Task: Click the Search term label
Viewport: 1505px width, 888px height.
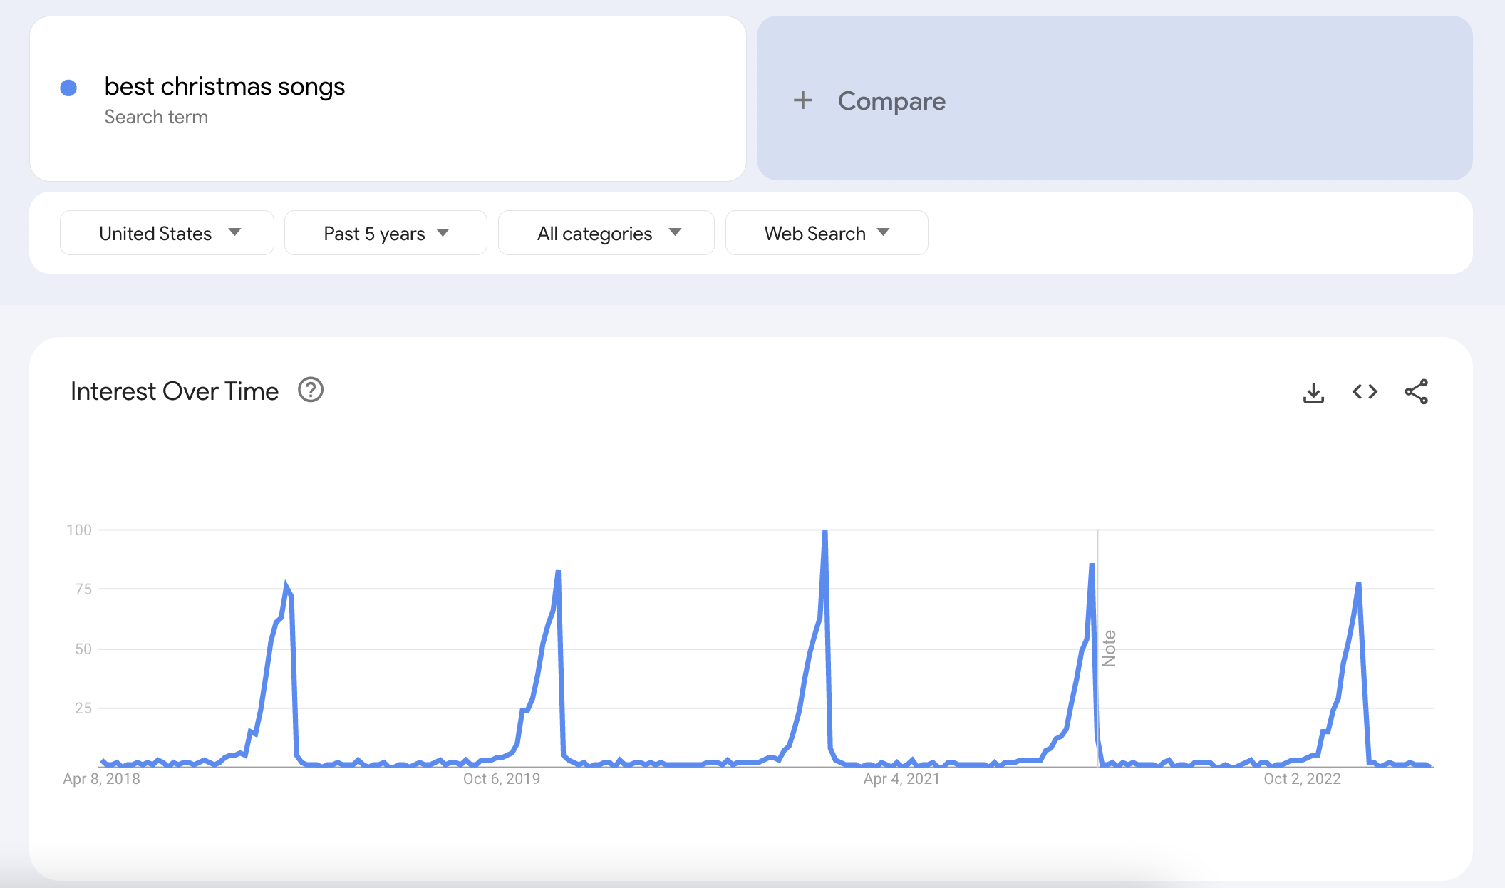Action: (x=157, y=116)
